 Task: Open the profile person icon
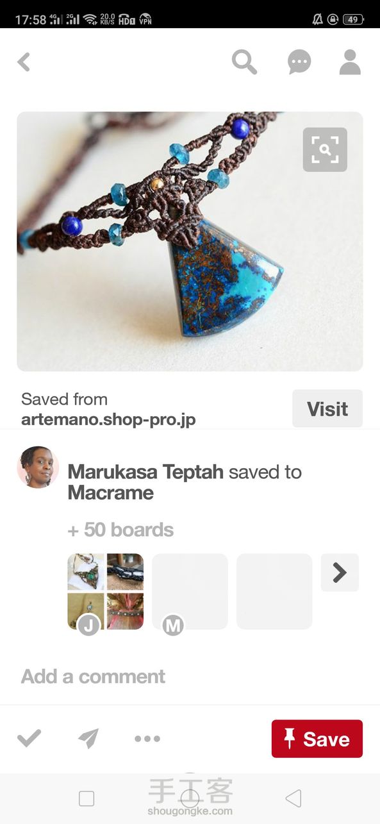click(350, 62)
